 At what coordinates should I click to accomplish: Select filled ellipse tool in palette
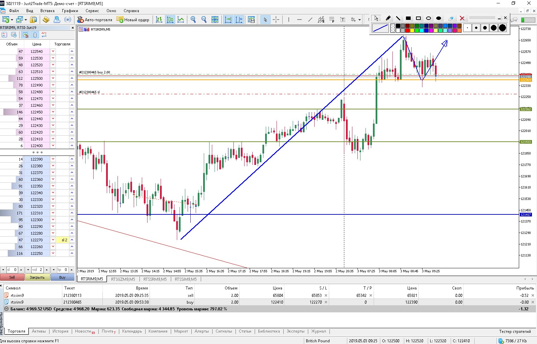pos(439,18)
